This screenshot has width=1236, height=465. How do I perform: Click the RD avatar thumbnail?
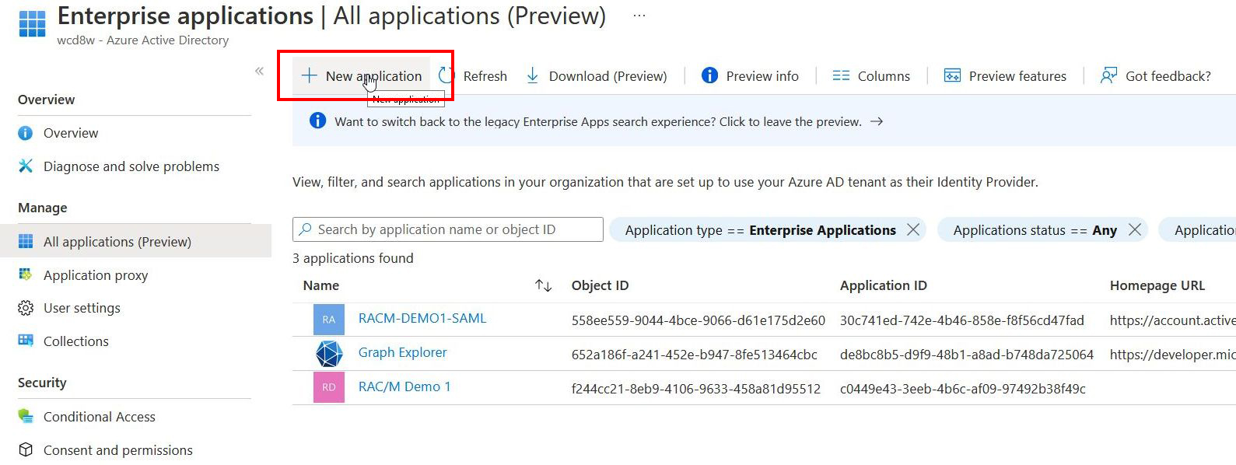pos(329,387)
